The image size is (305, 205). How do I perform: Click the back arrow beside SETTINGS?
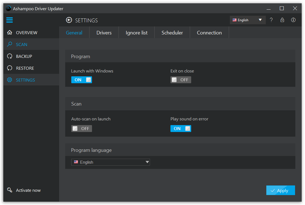point(69,20)
